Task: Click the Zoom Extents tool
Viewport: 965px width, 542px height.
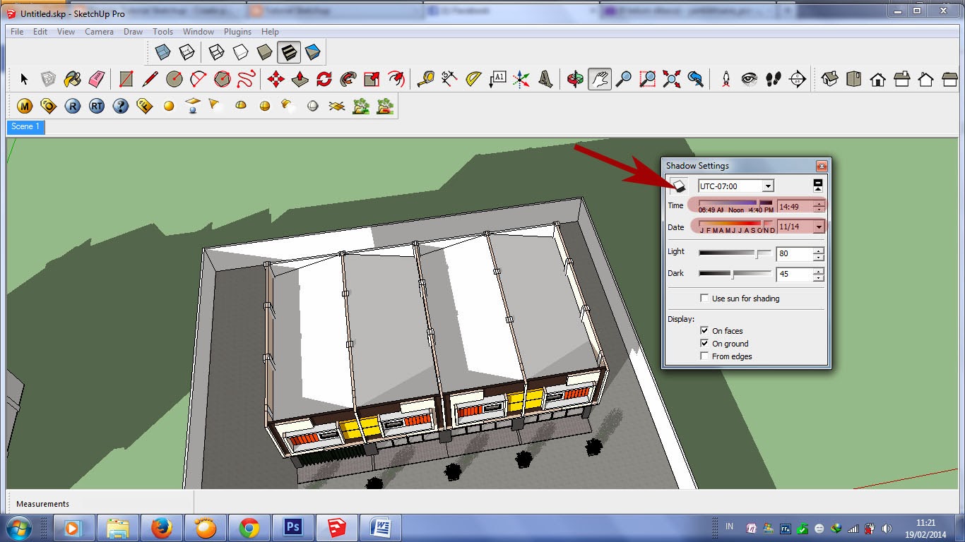Action: [671, 79]
